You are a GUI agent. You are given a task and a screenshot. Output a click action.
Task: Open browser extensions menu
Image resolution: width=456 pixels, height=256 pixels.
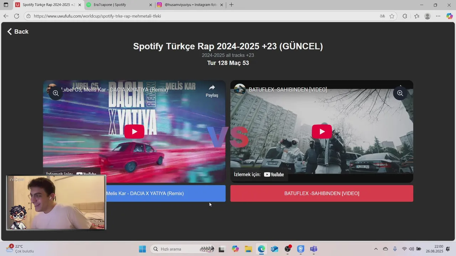coord(405,16)
